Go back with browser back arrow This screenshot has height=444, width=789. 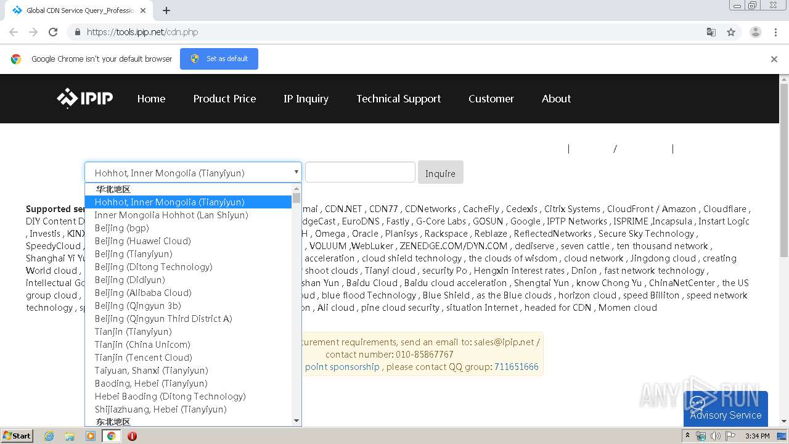14,32
